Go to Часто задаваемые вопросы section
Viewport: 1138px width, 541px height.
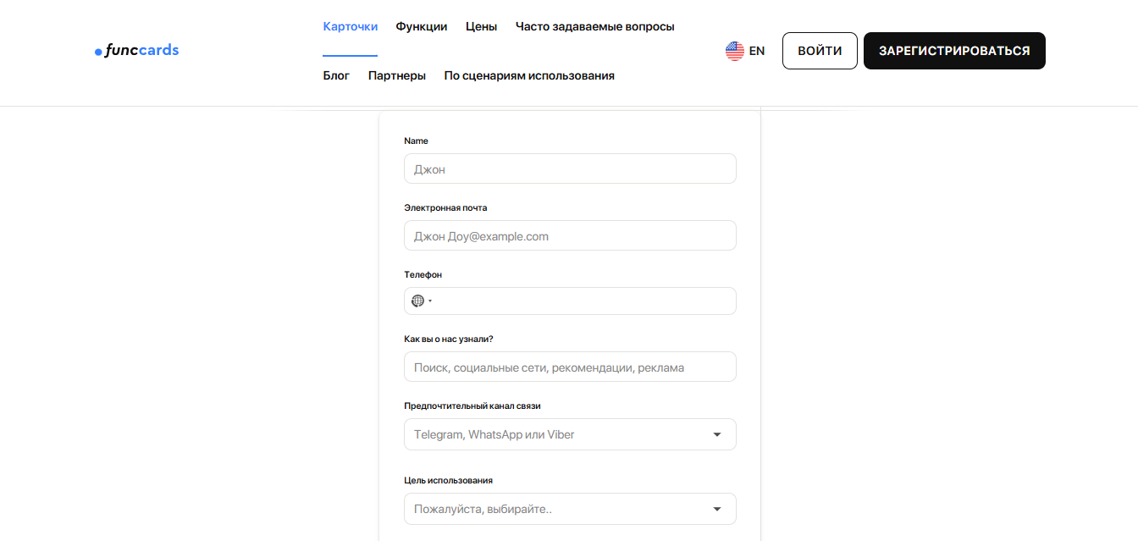595,26
